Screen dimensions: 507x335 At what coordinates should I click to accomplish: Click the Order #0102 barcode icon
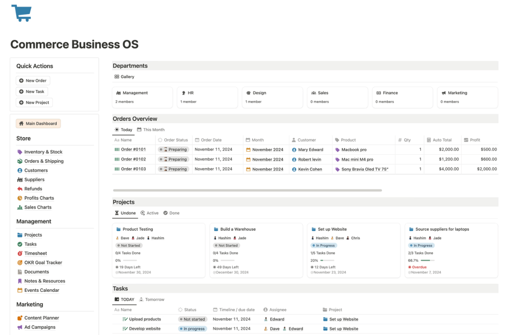pyautogui.click(x=117, y=159)
